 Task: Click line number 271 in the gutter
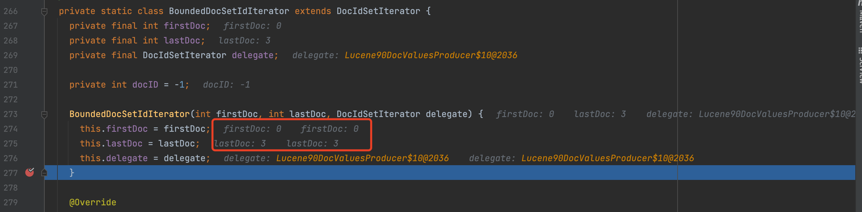click(10, 85)
